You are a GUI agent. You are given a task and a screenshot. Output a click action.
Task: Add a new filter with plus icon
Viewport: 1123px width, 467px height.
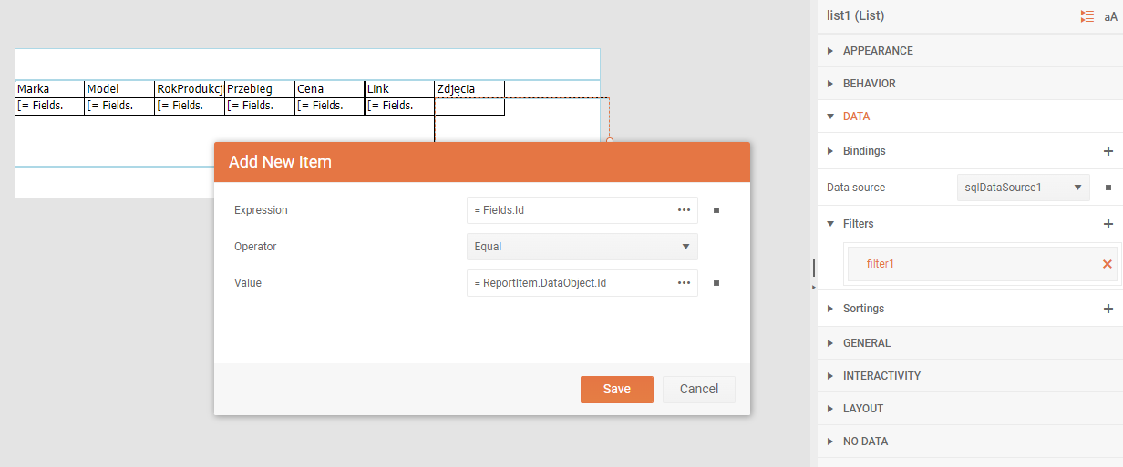(x=1108, y=224)
